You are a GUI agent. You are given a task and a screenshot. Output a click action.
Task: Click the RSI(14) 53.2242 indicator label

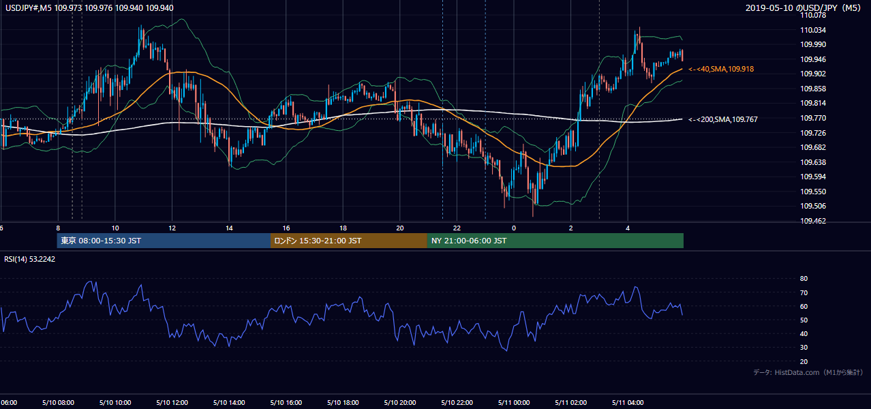[30, 259]
